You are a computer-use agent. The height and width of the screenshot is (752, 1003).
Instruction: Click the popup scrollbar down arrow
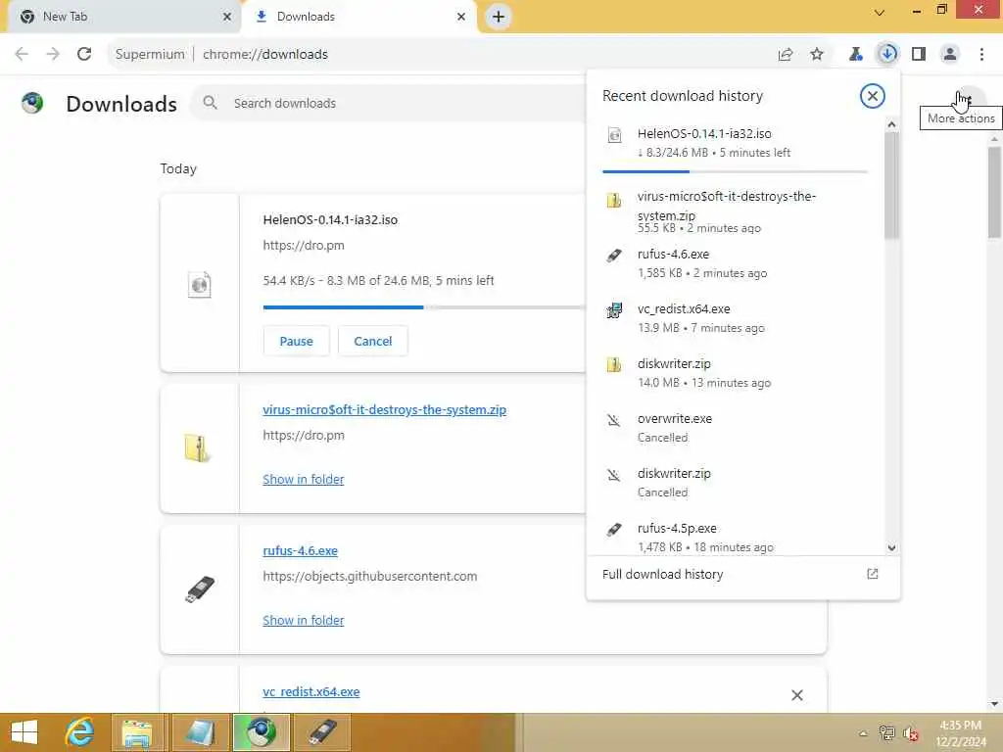coord(891,548)
